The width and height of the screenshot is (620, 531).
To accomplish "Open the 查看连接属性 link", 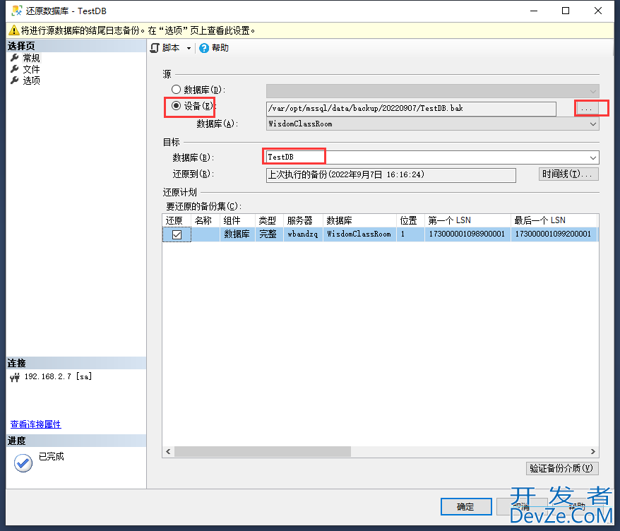I will coord(35,424).
